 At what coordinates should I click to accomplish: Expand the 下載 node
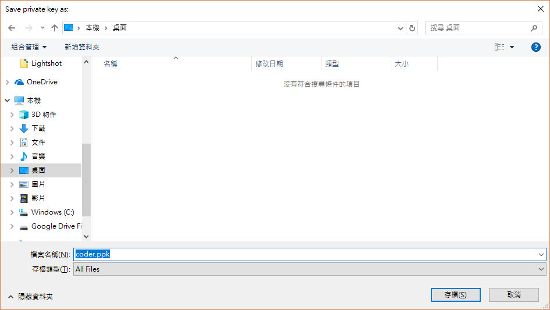click(12, 129)
